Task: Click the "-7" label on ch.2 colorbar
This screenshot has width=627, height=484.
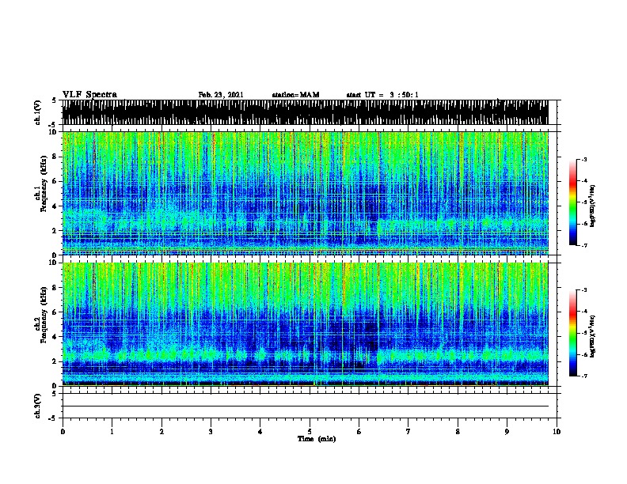Action: (584, 376)
